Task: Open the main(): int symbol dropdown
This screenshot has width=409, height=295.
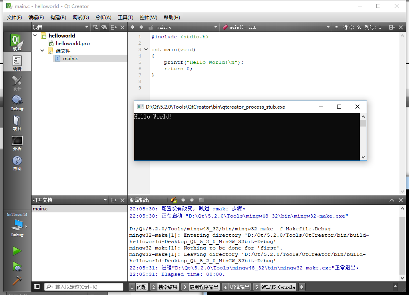Action: [280, 27]
